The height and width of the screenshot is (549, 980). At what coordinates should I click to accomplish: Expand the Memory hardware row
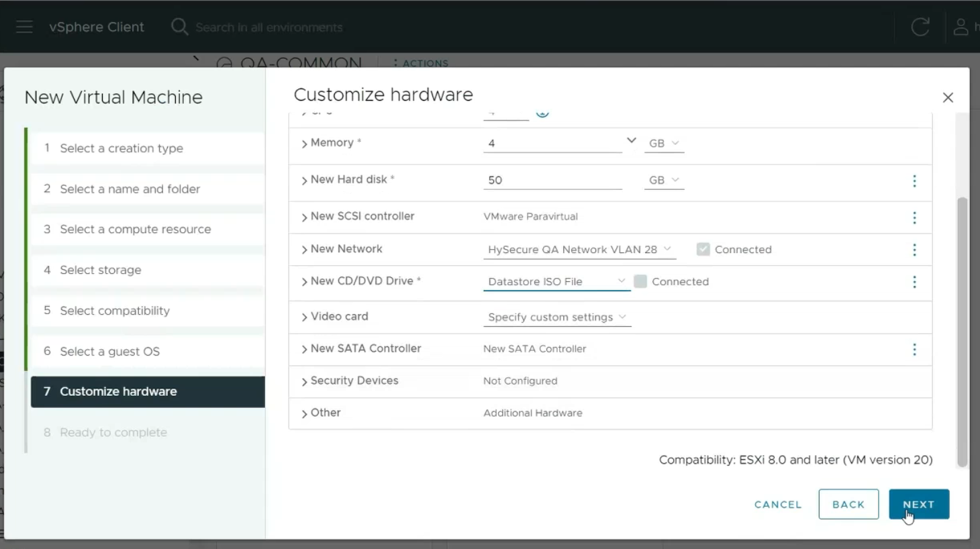305,144
